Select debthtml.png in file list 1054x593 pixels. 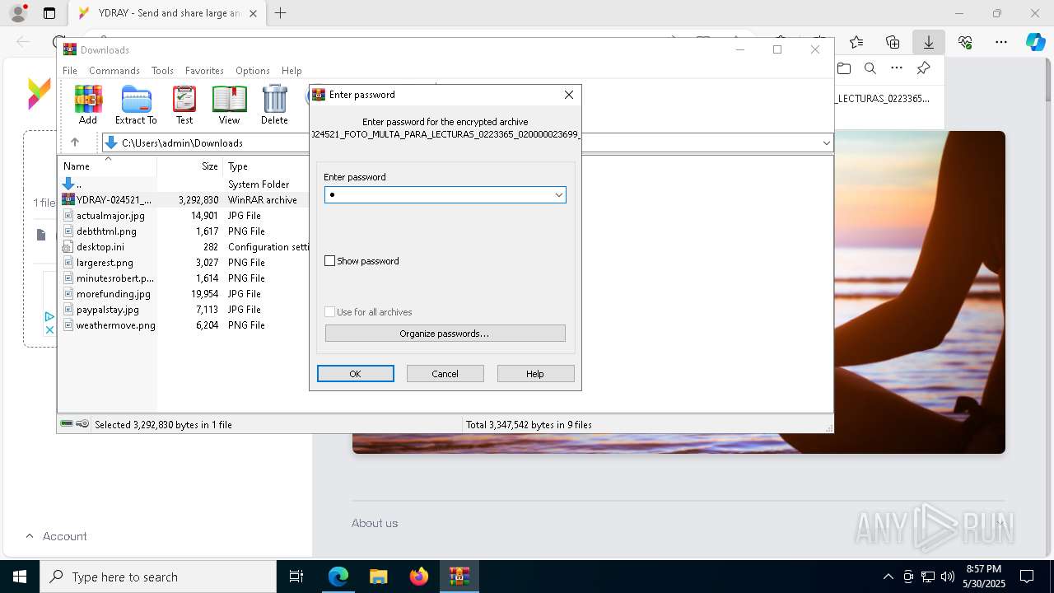pyautogui.click(x=106, y=231)
